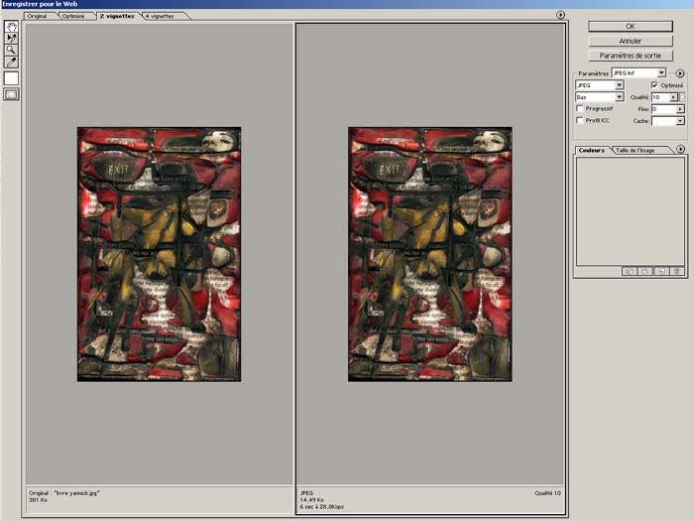Click the quality channel mask button
Screen dimensions: 694x521
click(682, 97)
